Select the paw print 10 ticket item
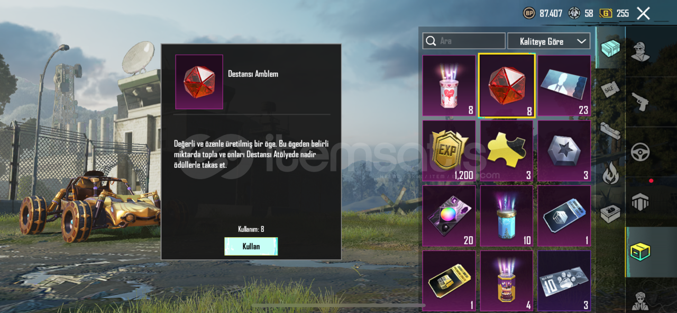 (x=564, y=281)
